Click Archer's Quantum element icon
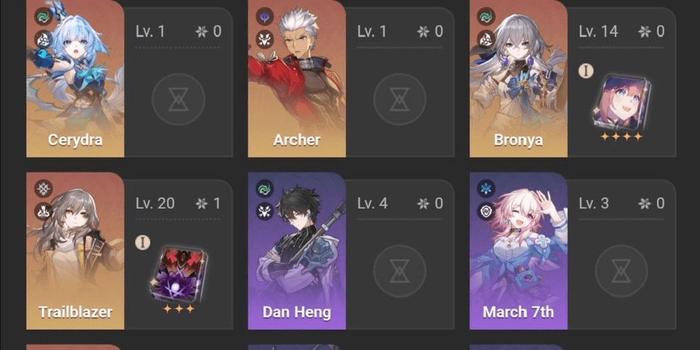The height and width of the screenshot is (350, 700). (265, 17)
